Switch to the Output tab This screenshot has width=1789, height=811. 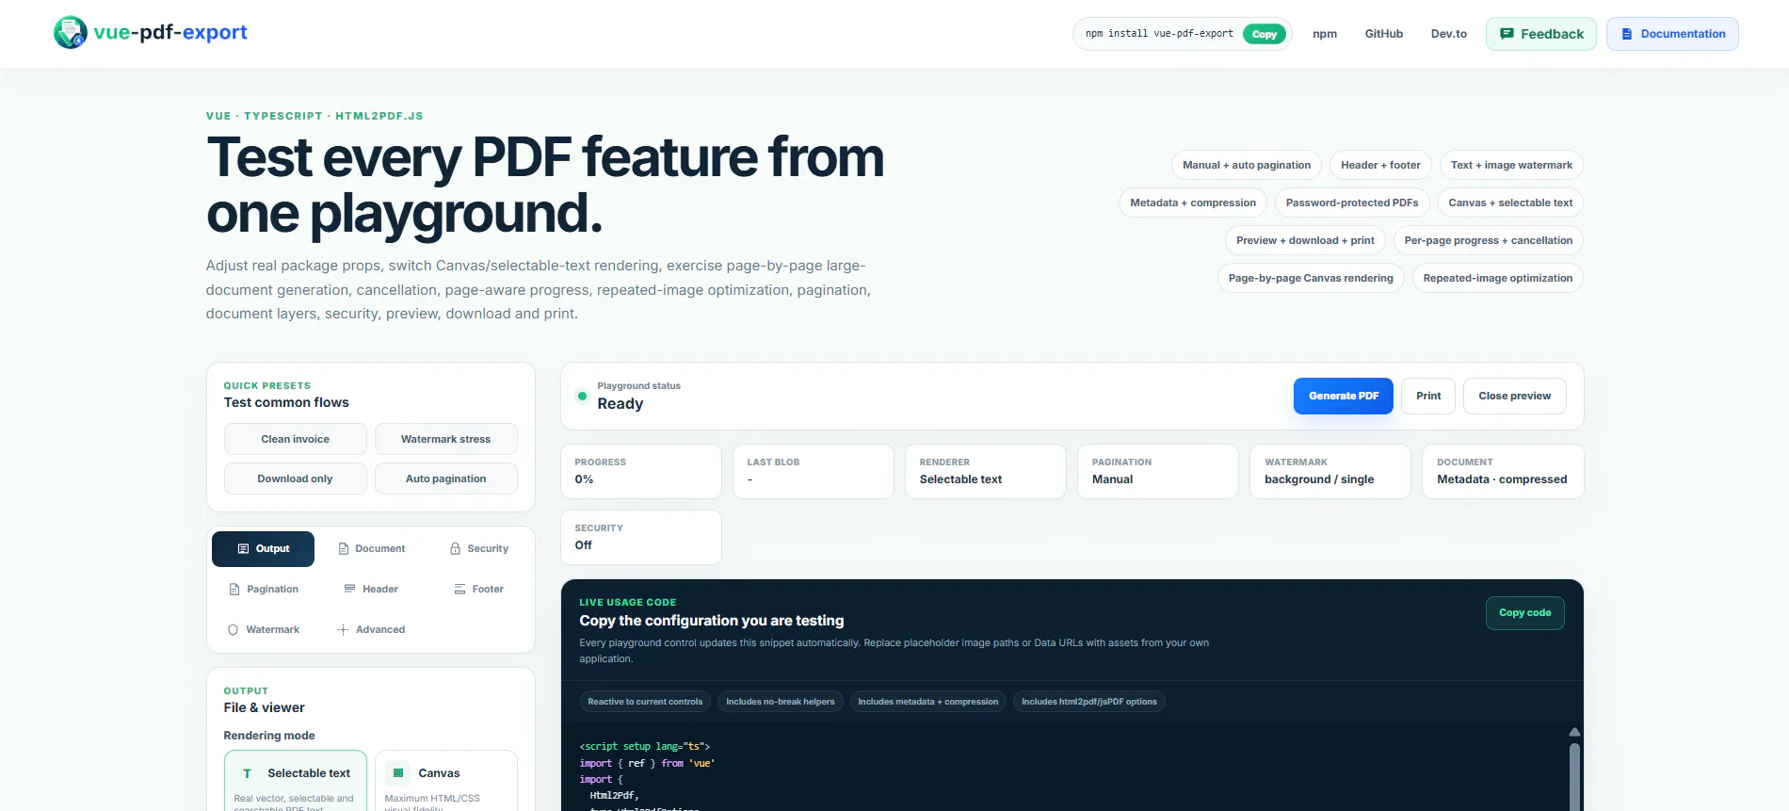click(263, 548)
